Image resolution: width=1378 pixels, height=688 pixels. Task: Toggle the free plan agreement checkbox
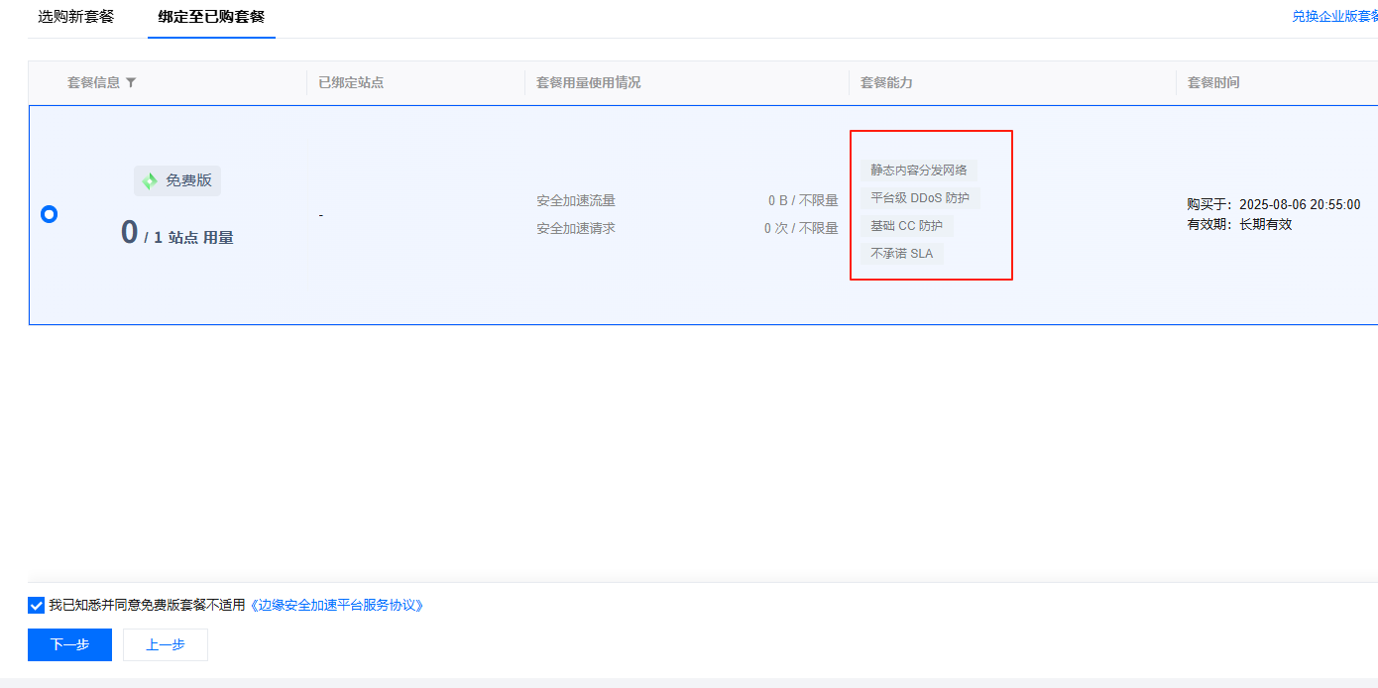click(x=37, y=605)
